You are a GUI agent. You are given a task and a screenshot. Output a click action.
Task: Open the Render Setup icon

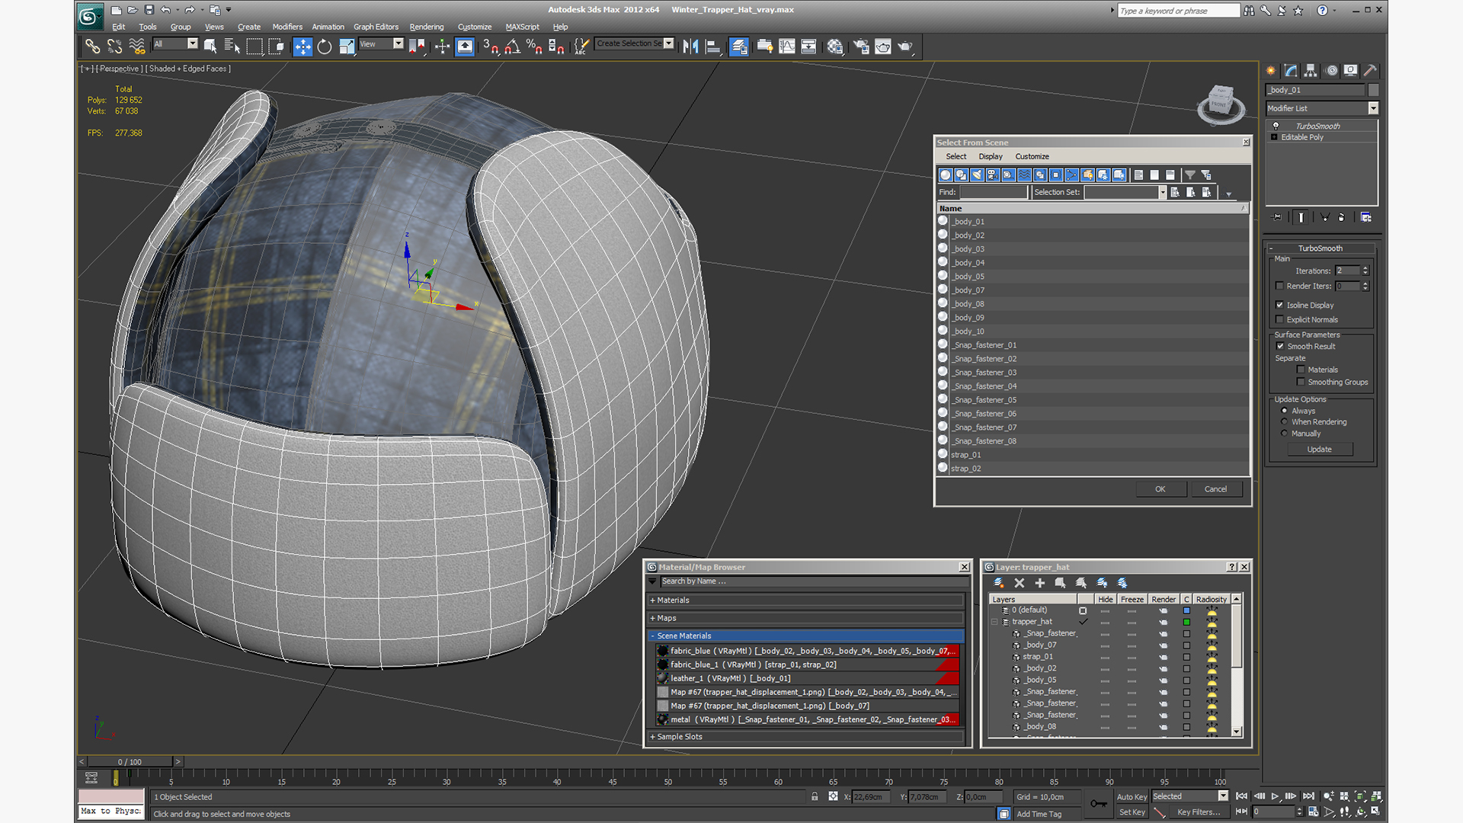click(x=861, y=46)
